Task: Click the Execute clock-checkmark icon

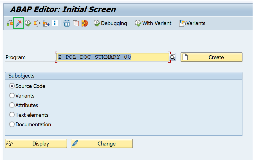Action: [x=28, y=23]
